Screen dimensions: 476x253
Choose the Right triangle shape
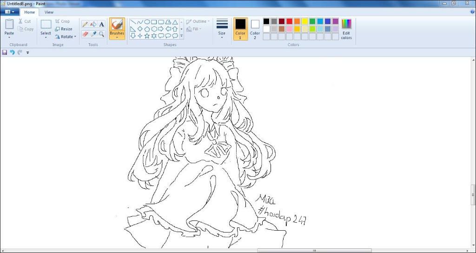133,29
